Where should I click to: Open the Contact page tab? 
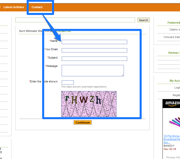point(37,7)
